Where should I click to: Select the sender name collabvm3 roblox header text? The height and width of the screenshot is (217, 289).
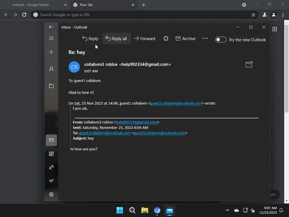[101, 64]
